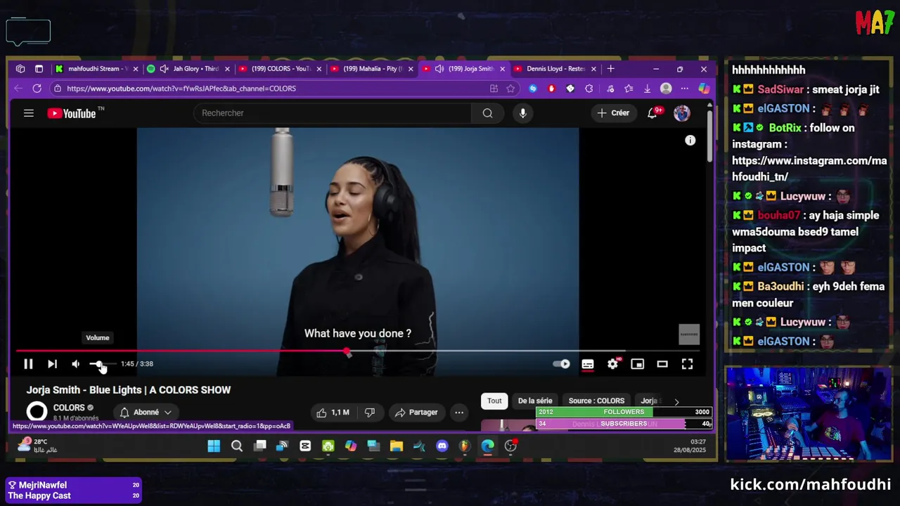The width and height of the screenshot is (900, 506).
Task: Open the COLORS channel avatar
Action: click(37, 412)
